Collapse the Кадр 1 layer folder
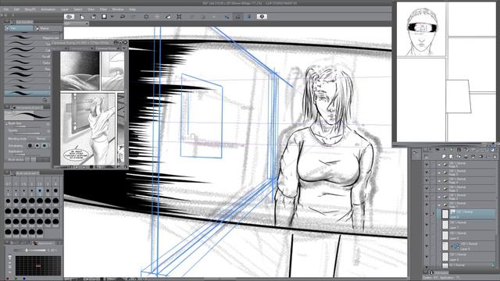 click(439, 205)
